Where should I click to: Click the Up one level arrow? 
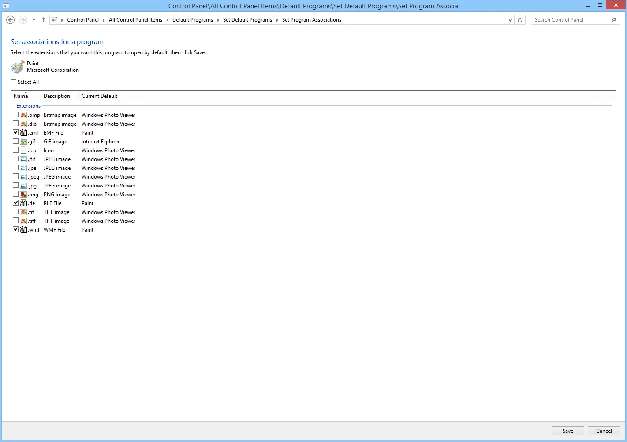point(44,20)
